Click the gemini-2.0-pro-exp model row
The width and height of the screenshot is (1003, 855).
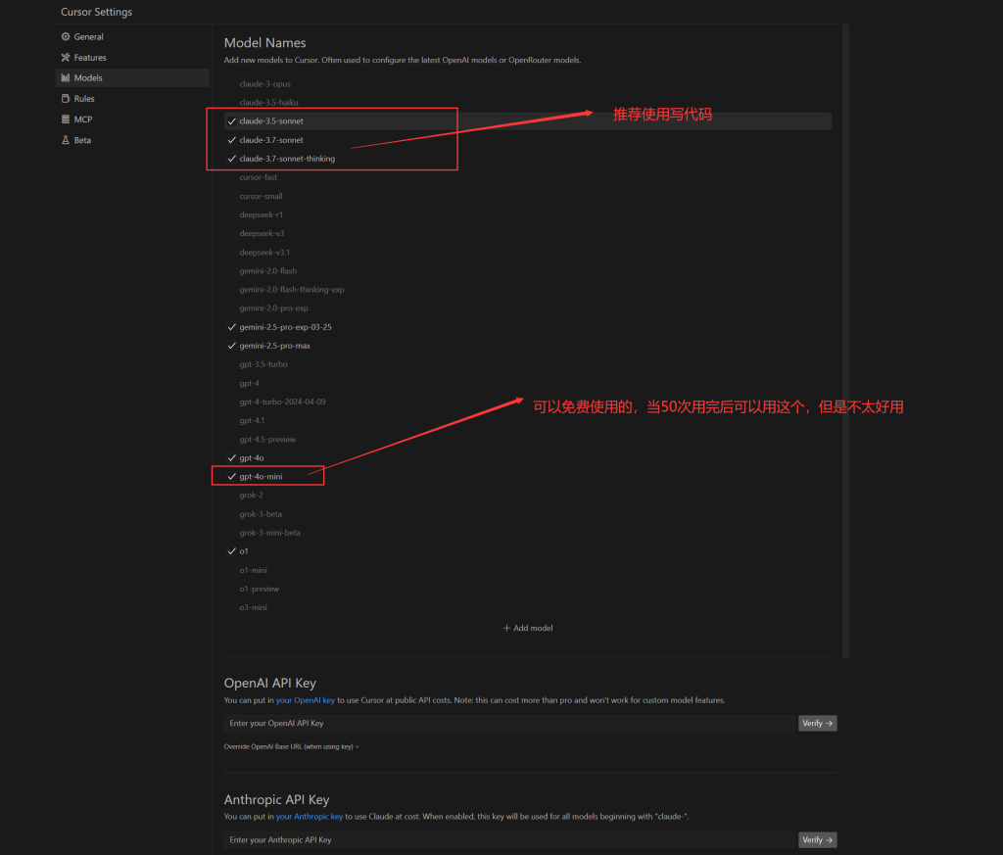(x=528, y=309)
